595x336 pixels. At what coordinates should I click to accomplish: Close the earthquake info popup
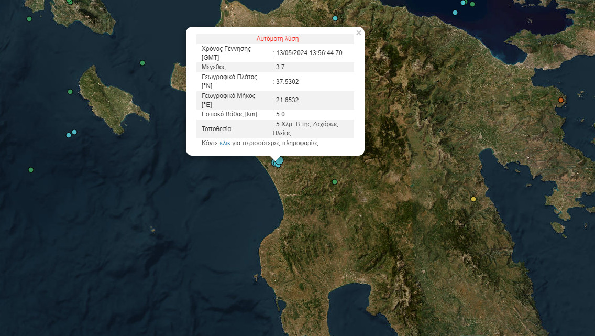[358, 33]
